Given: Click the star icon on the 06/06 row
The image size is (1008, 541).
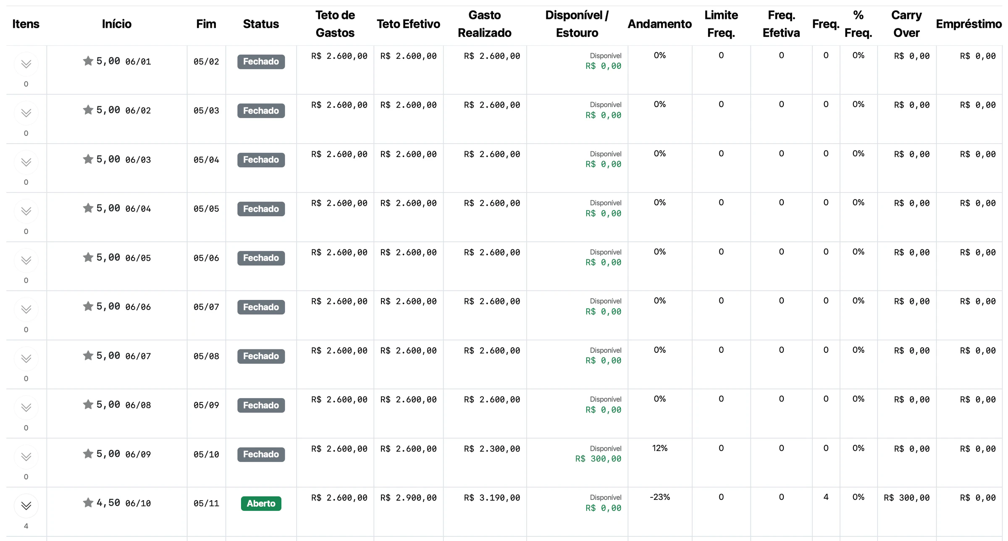Looking at the screenshot, I should click(88, 306).
